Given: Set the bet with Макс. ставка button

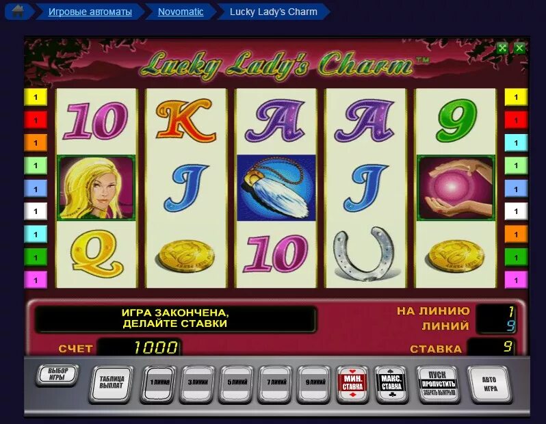Looking at the screenshot, I should [391, 384].
